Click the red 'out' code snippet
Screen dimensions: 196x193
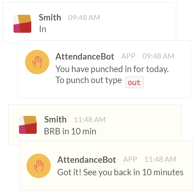pos(135,82)
